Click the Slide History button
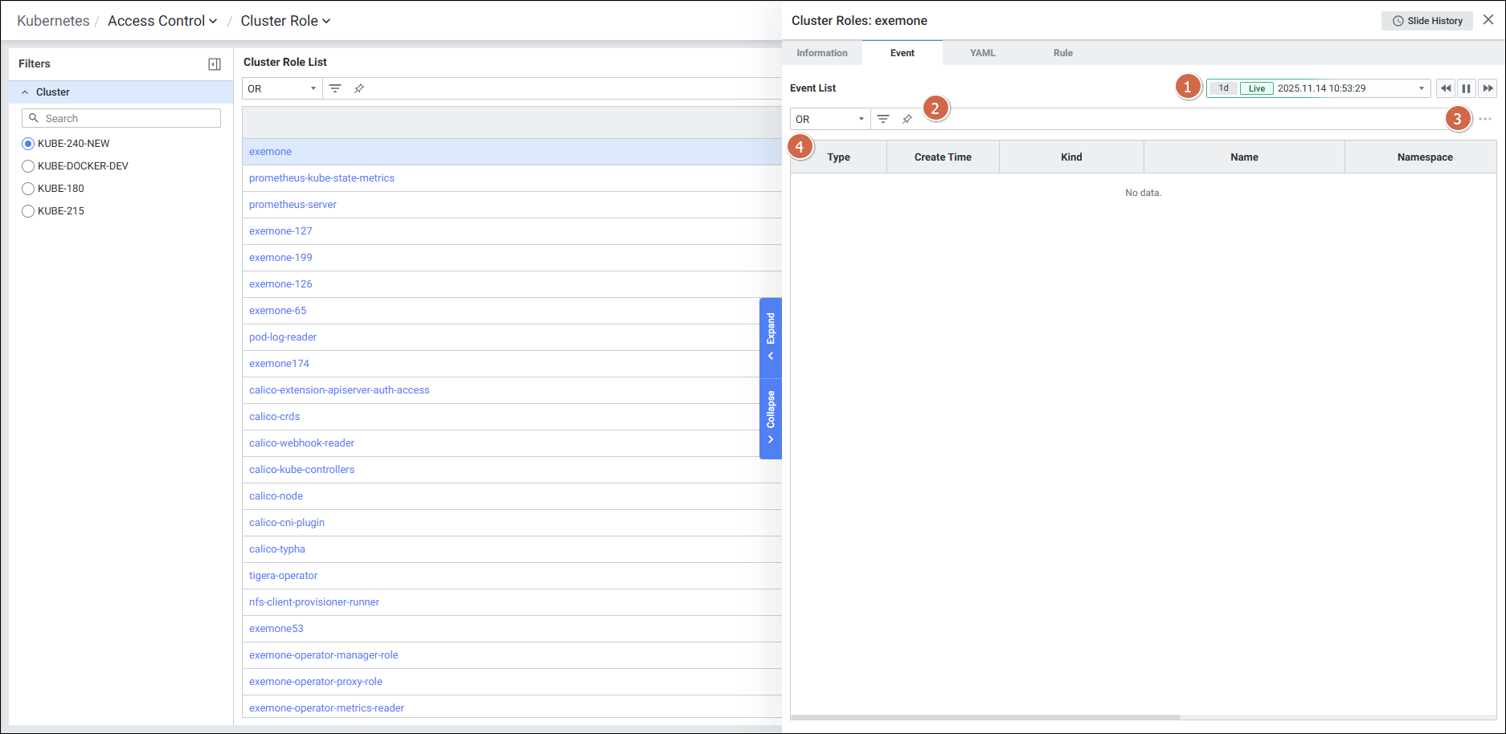1506x734 pixels. (1426, 21)
